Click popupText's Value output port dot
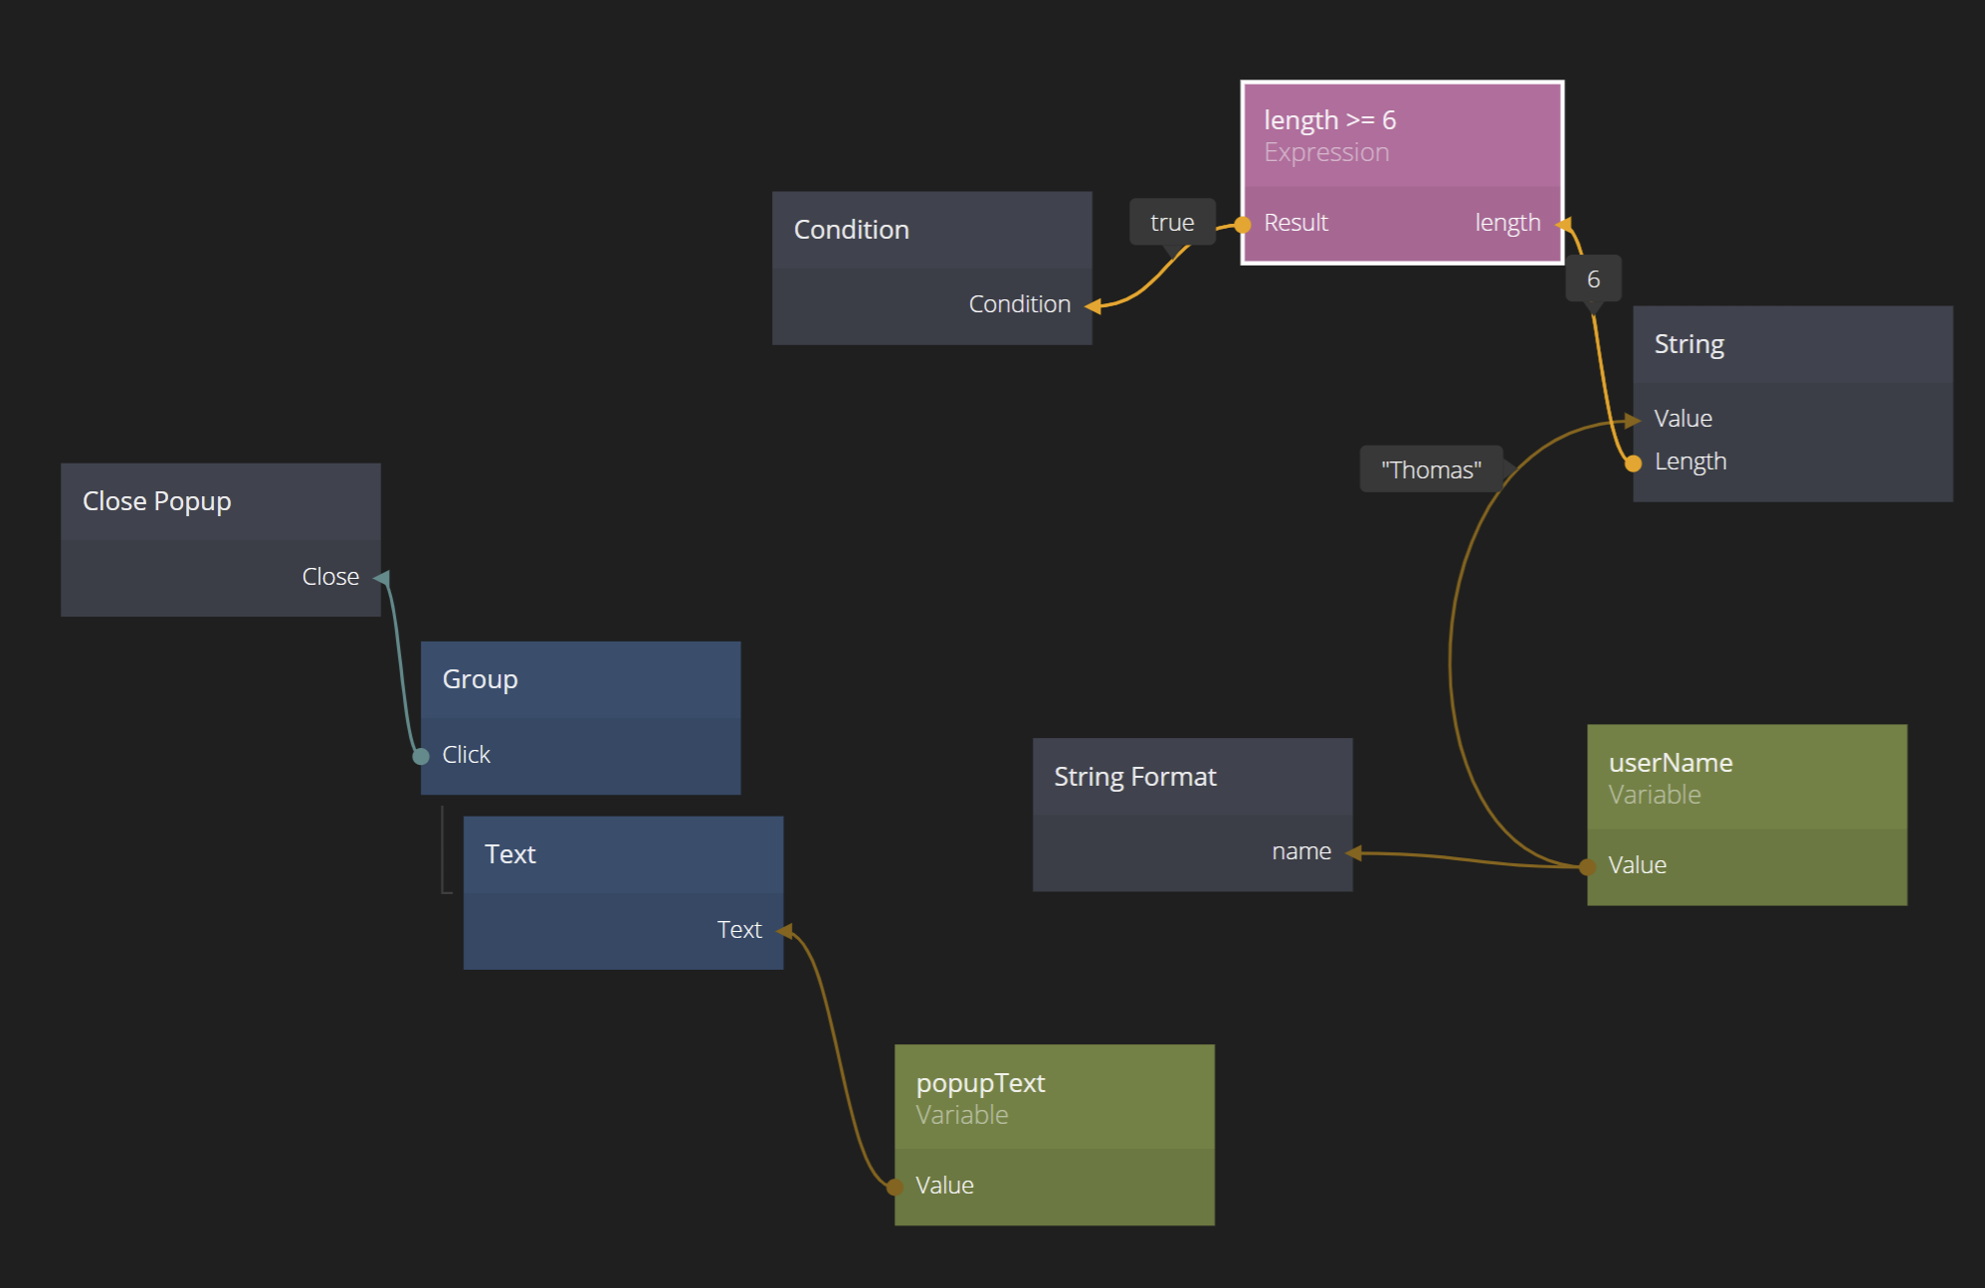Screen dimensions: 1985x1288 (x=894, y=1187)
